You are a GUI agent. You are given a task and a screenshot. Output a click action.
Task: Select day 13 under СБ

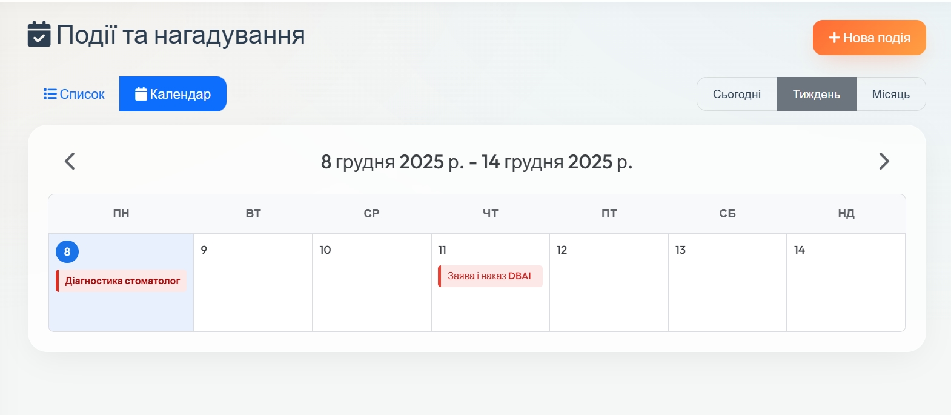(x=727, y=291)
